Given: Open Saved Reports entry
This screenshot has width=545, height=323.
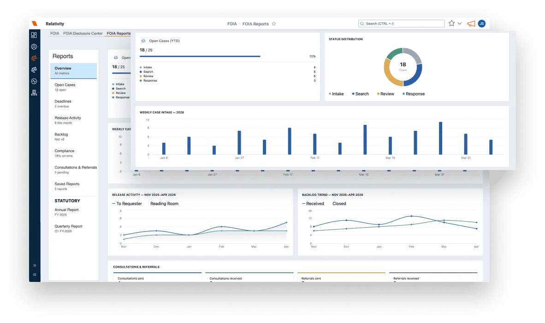Looking at the screenshot, I should click(x=73, y=186).
